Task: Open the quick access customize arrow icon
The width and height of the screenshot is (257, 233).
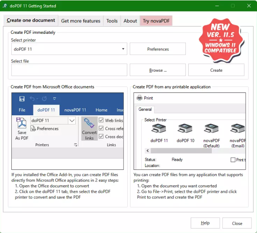Action: [54, 99]
